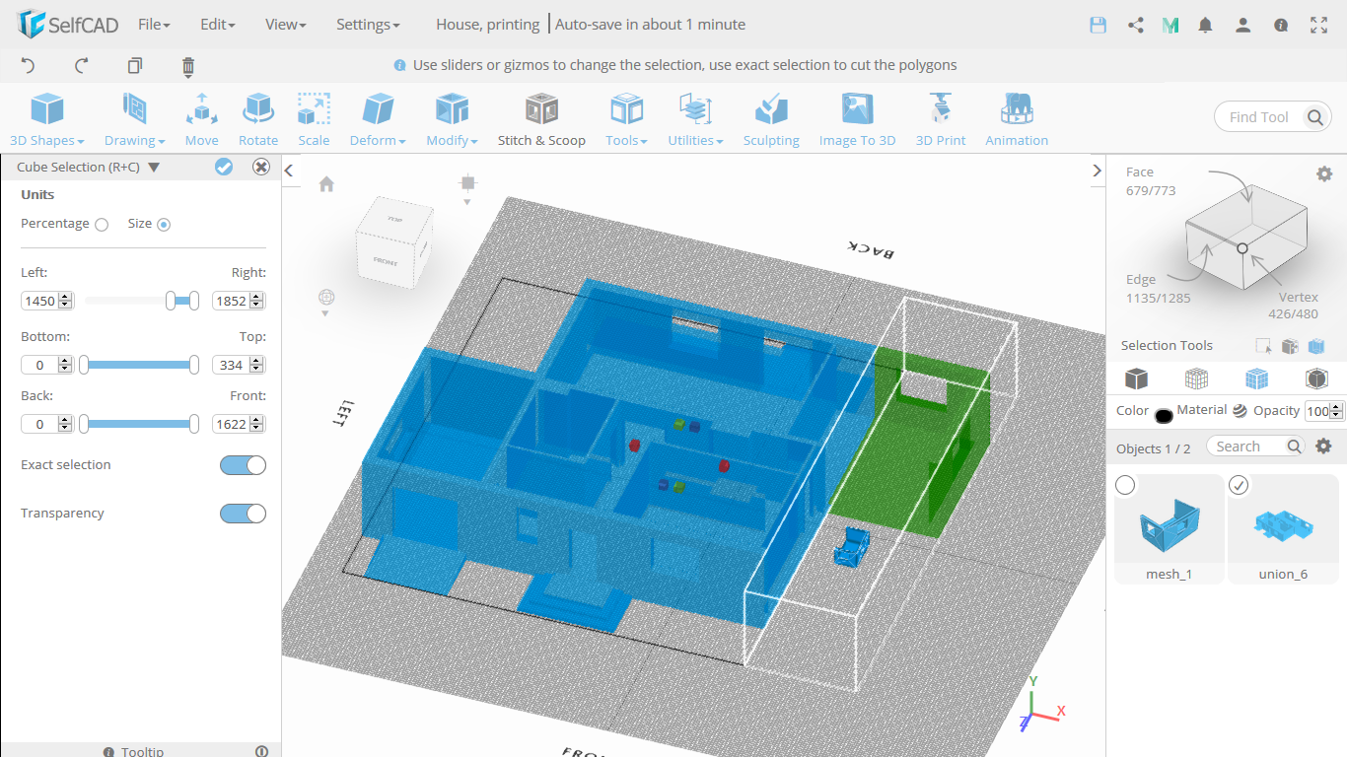
Task: Open the Settings menu
Action: coord(368,25)
